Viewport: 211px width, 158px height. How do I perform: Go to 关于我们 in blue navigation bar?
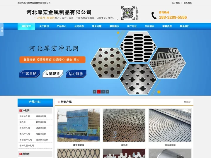(44, 26)
